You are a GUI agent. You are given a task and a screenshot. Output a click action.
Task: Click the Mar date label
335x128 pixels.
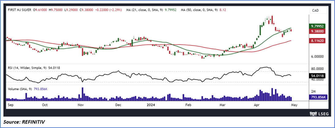coord(223,105)
